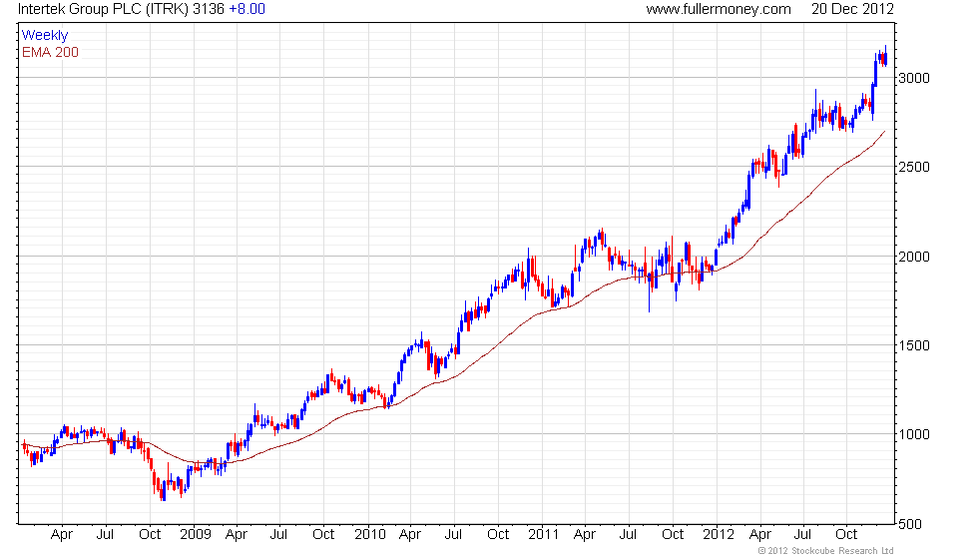Image resolution: width=978 pixels, height=559 pixels.
Task: Click the price change value +8.00
Action: (x=247, y=9)
